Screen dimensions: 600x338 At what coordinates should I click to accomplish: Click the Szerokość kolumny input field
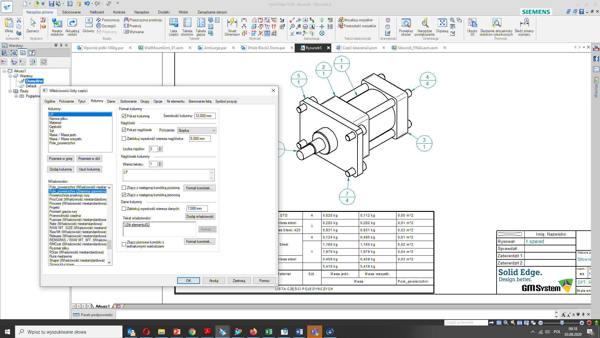tap(205, 116)
